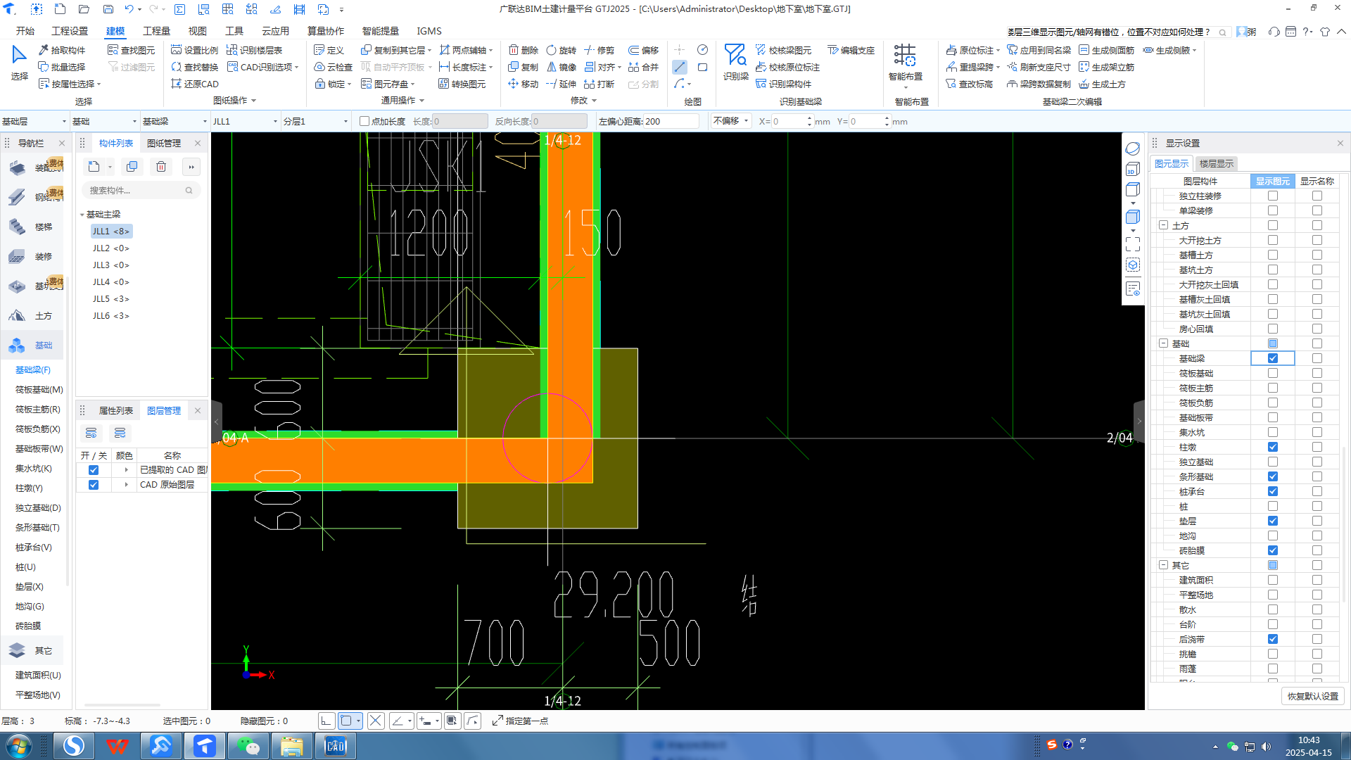
Task: Click 生成侧面筋 button
Action: [1106, 50]
